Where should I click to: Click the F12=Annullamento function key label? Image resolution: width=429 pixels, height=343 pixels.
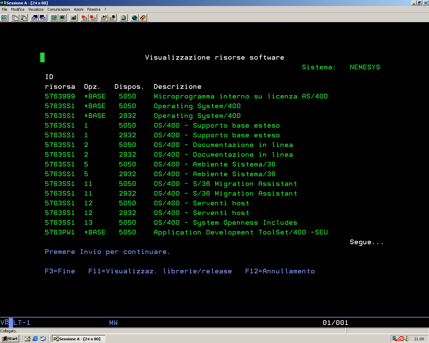coord(280,271)
